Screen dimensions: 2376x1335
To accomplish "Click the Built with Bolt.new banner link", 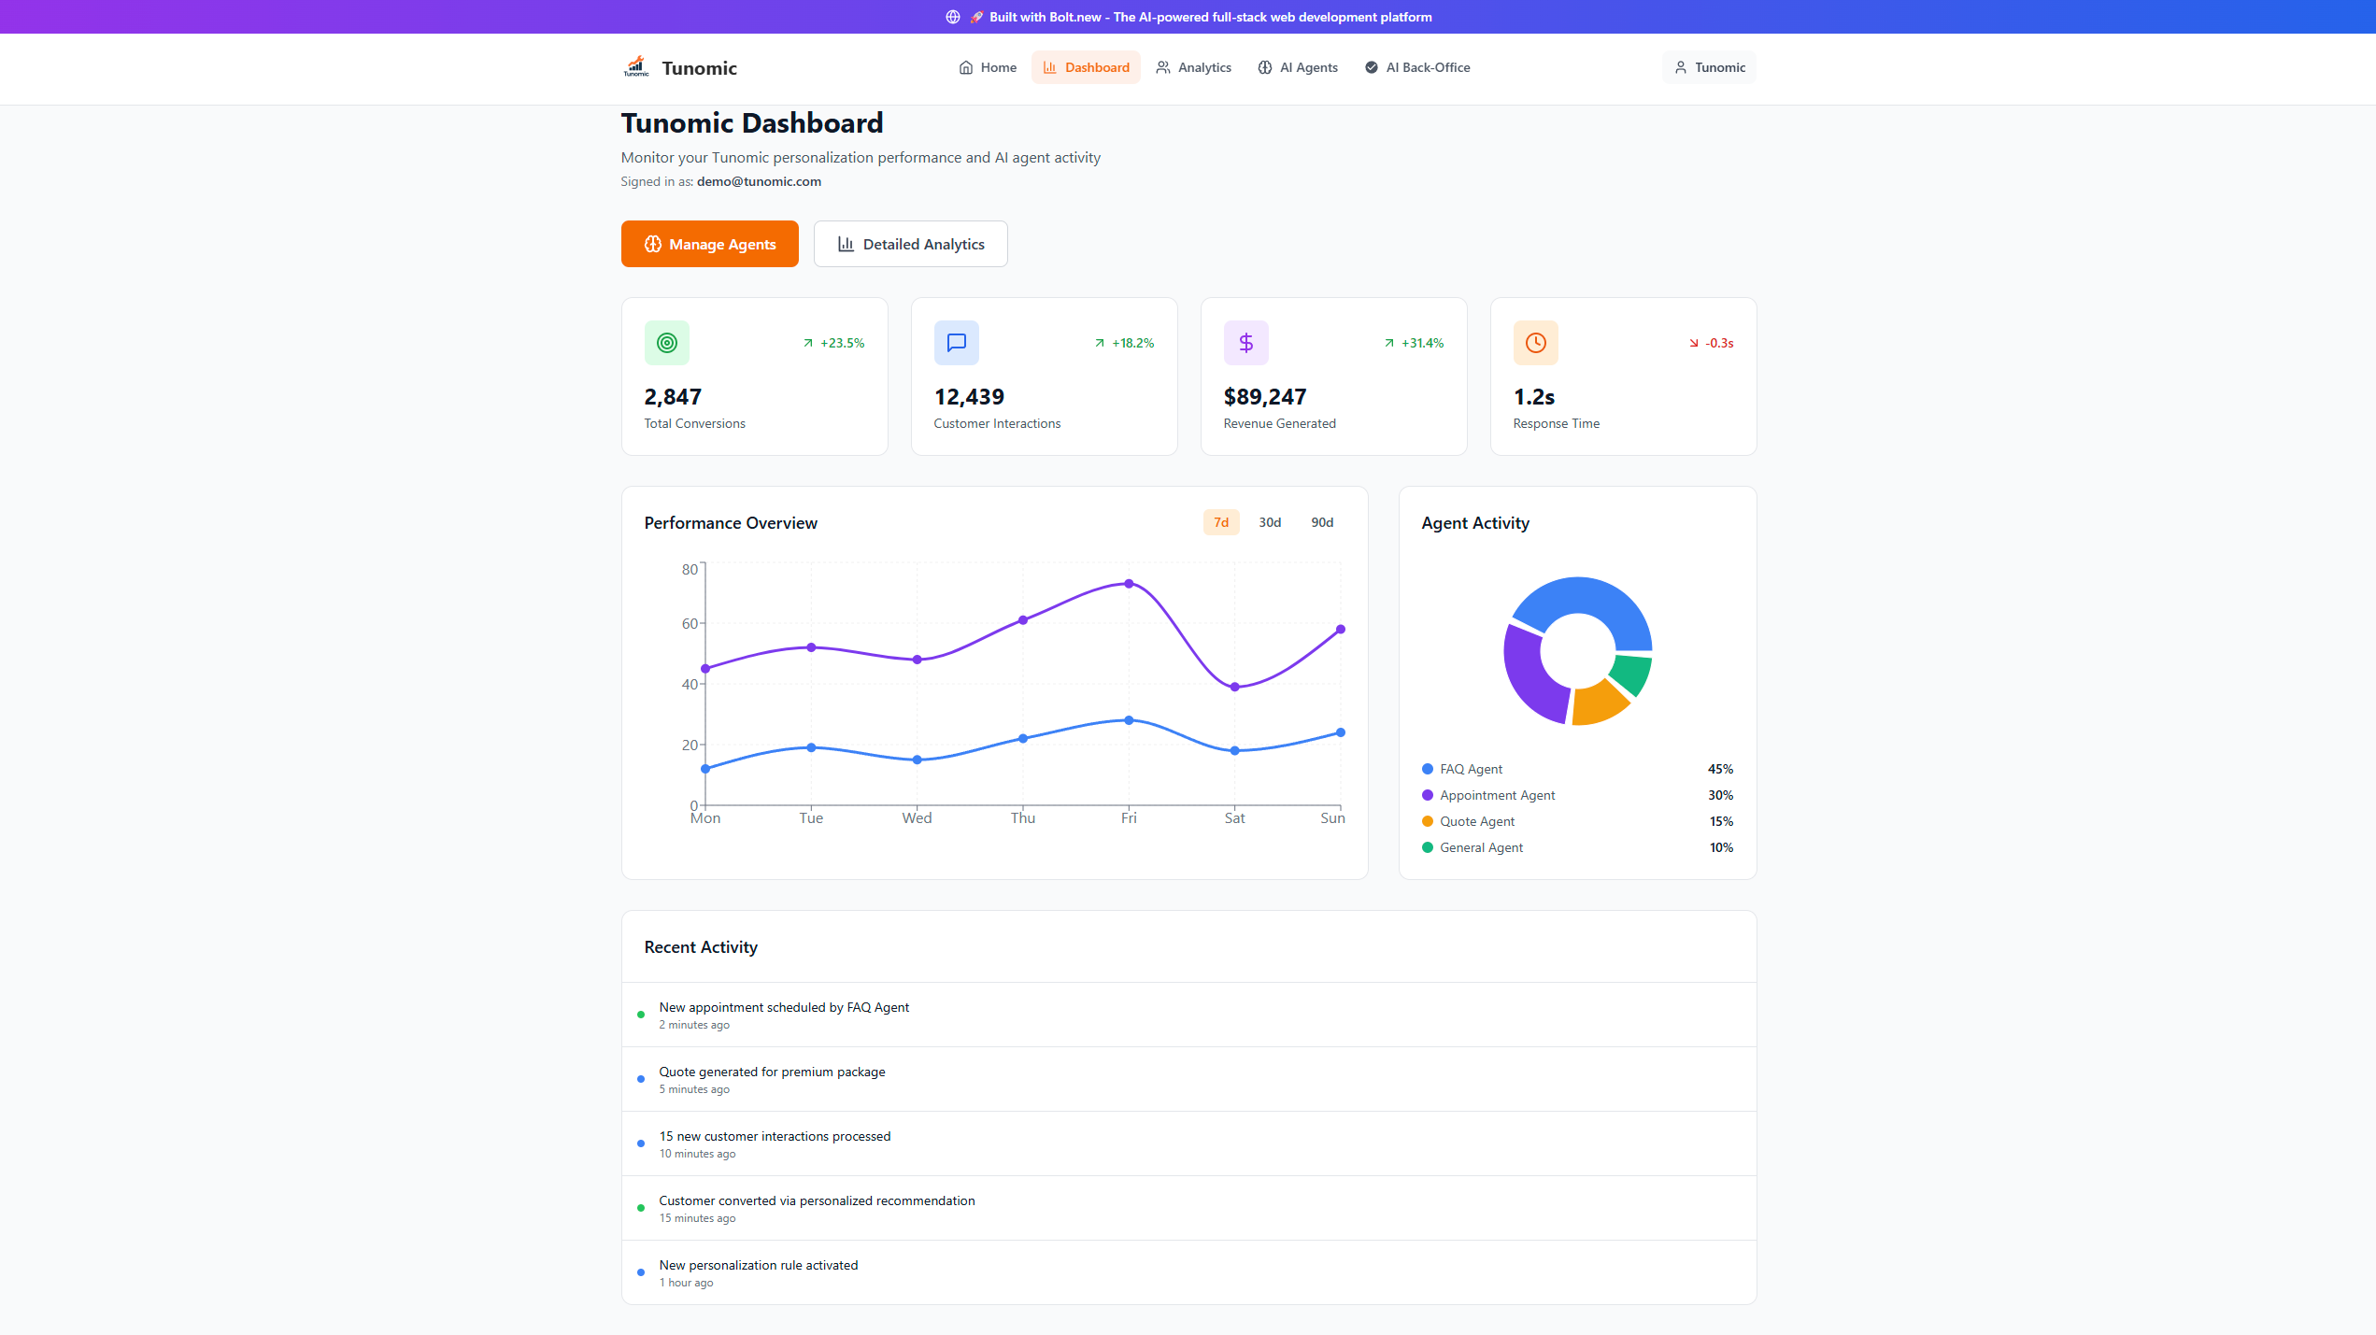I will click(x=1210, y=17).
